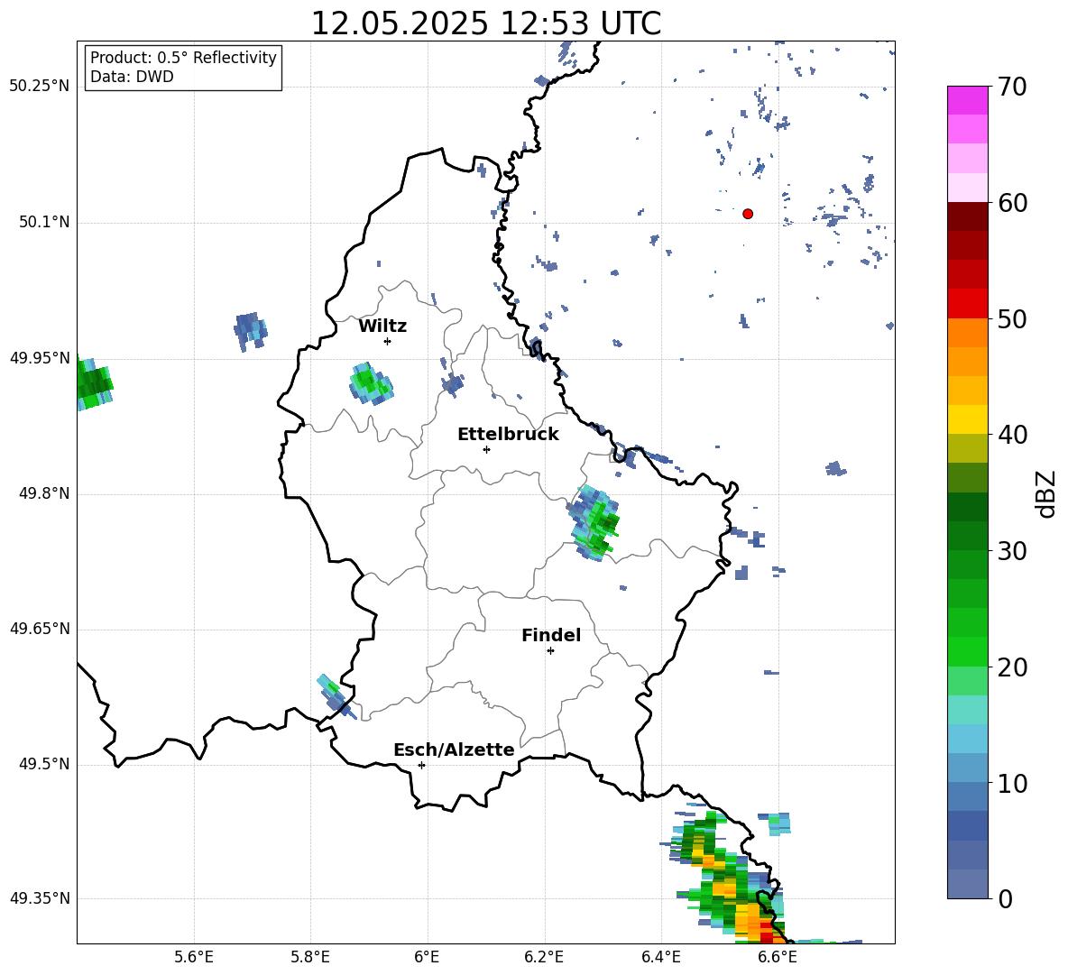Image resolution: width=1068 pixels, height=975 pixels.
Task: Click the Wiltz city label
Action: pyautogui.click(x=382, y=327)
